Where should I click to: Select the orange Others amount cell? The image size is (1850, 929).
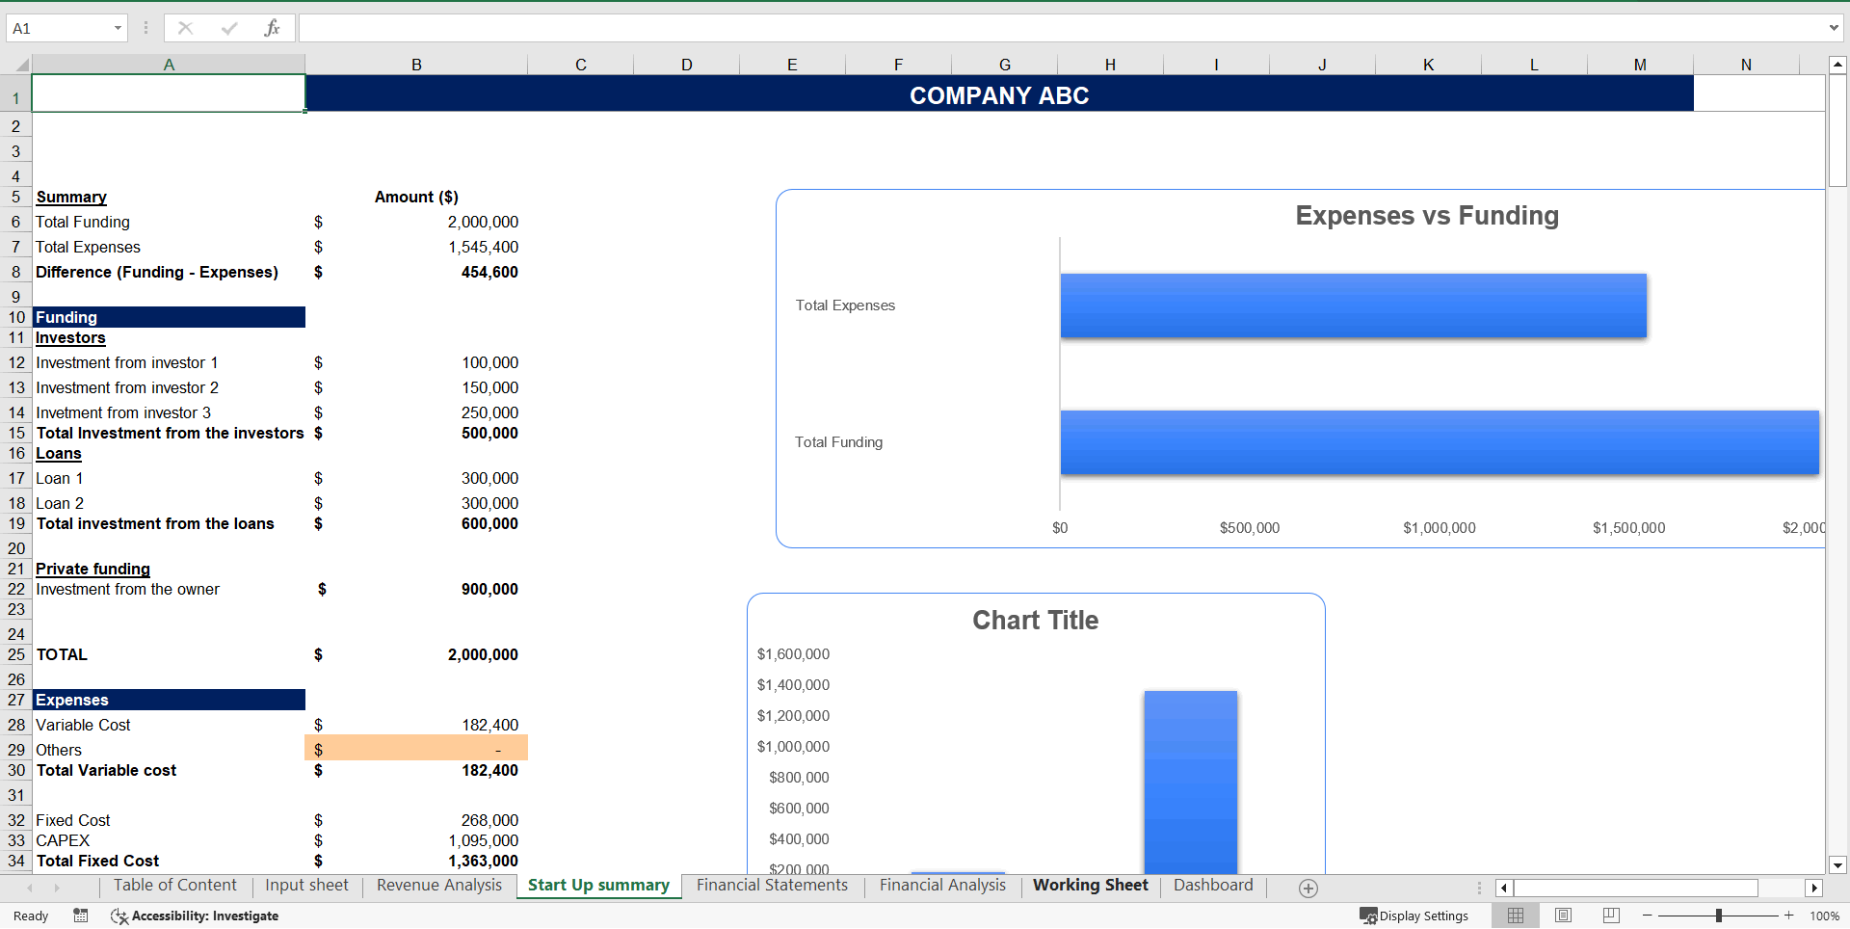click(416, 749)
